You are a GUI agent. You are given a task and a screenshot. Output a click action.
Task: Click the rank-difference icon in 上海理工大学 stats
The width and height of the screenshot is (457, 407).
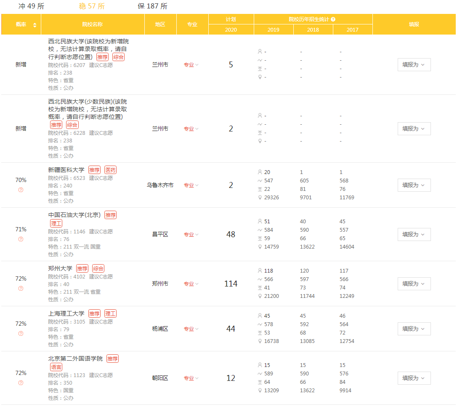coord(260,333)
